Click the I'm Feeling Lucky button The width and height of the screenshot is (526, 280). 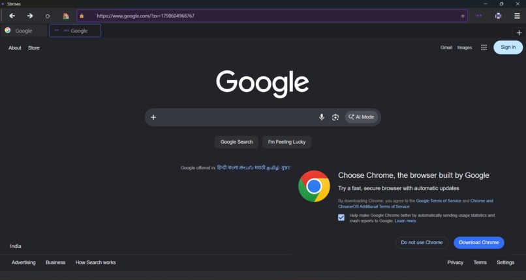[x=286, y=142]
